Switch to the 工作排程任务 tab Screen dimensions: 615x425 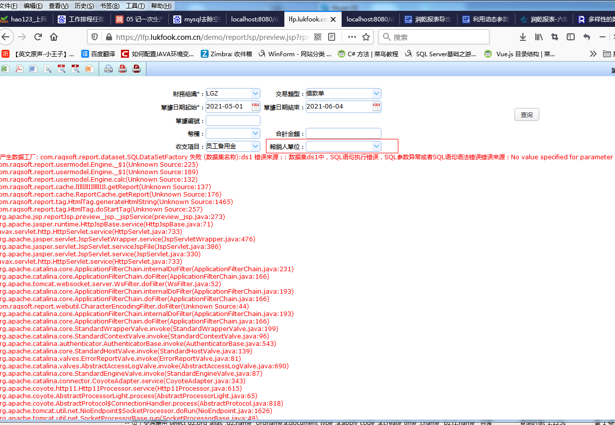coord(81,19)
